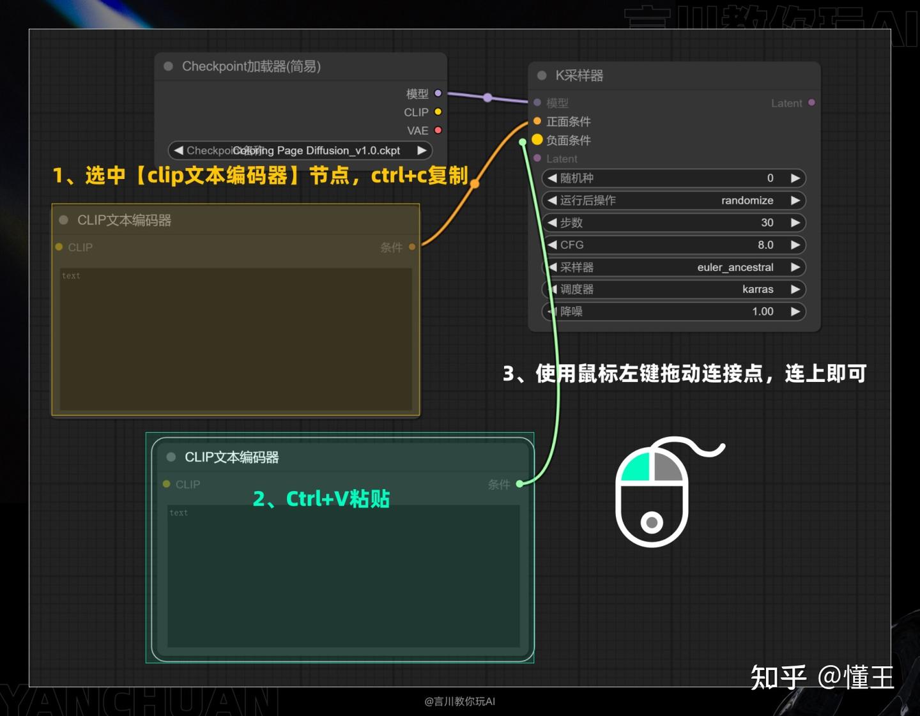Screen dimensions: 920x716
Task: Open the 运行后操作 randomize dropdown
Action: pyautogui.click(x=674, y=201)
